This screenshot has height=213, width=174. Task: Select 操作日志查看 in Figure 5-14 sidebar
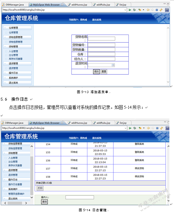pyautogui.click(x=15, y=184)
